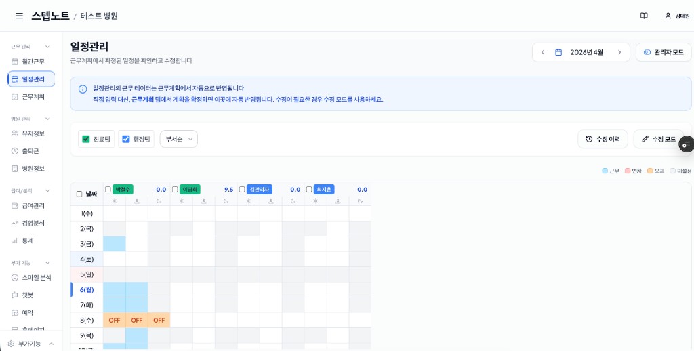
Task: Uncheck the 행정팀 filter checkbox
Action: [125, 139]
